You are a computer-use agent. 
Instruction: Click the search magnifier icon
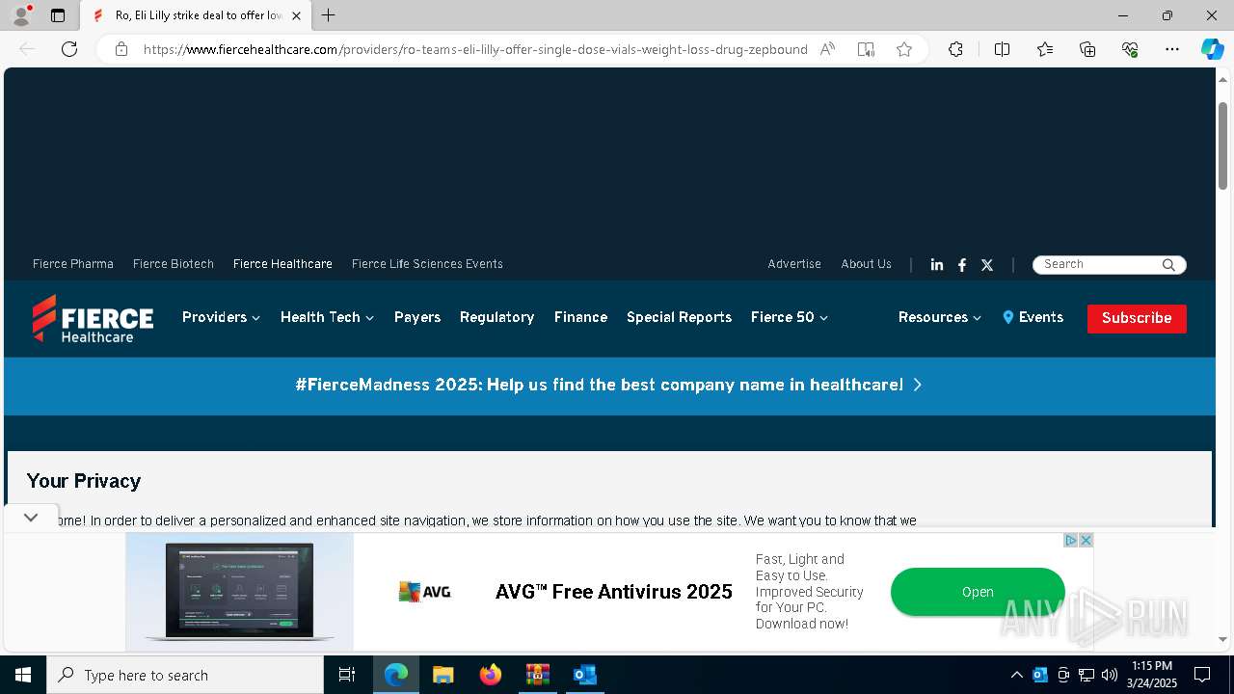[1168, 265]
